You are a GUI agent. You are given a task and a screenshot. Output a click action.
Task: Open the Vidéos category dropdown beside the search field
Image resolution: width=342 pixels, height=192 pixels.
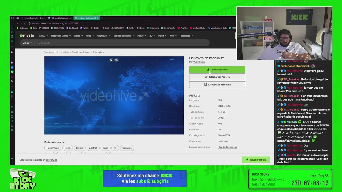(27, 43)
